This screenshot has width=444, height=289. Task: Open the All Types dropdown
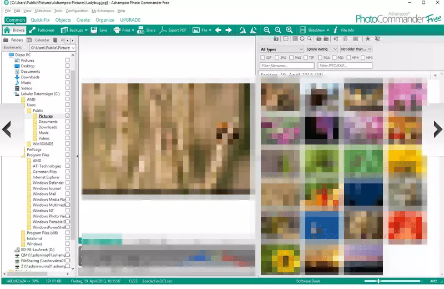[x=280, y=49]
